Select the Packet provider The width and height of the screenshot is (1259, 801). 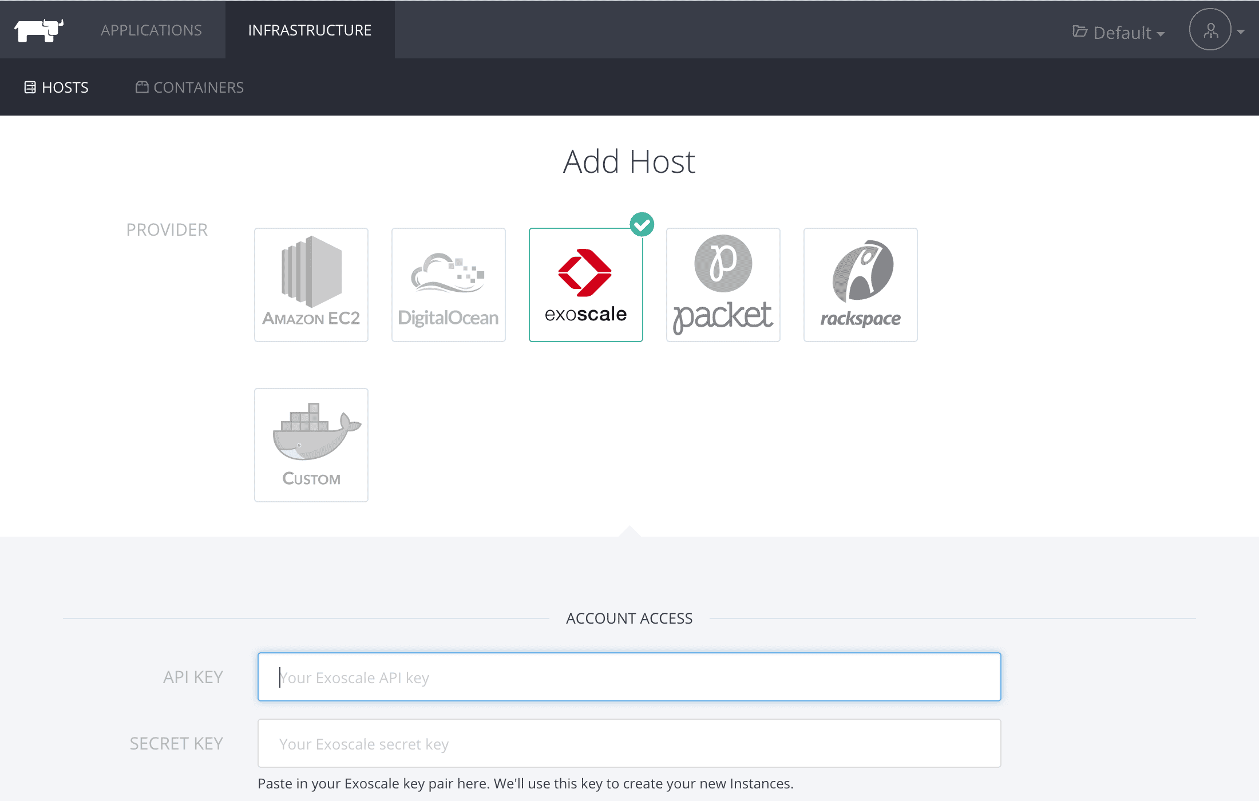pos(723,285)
